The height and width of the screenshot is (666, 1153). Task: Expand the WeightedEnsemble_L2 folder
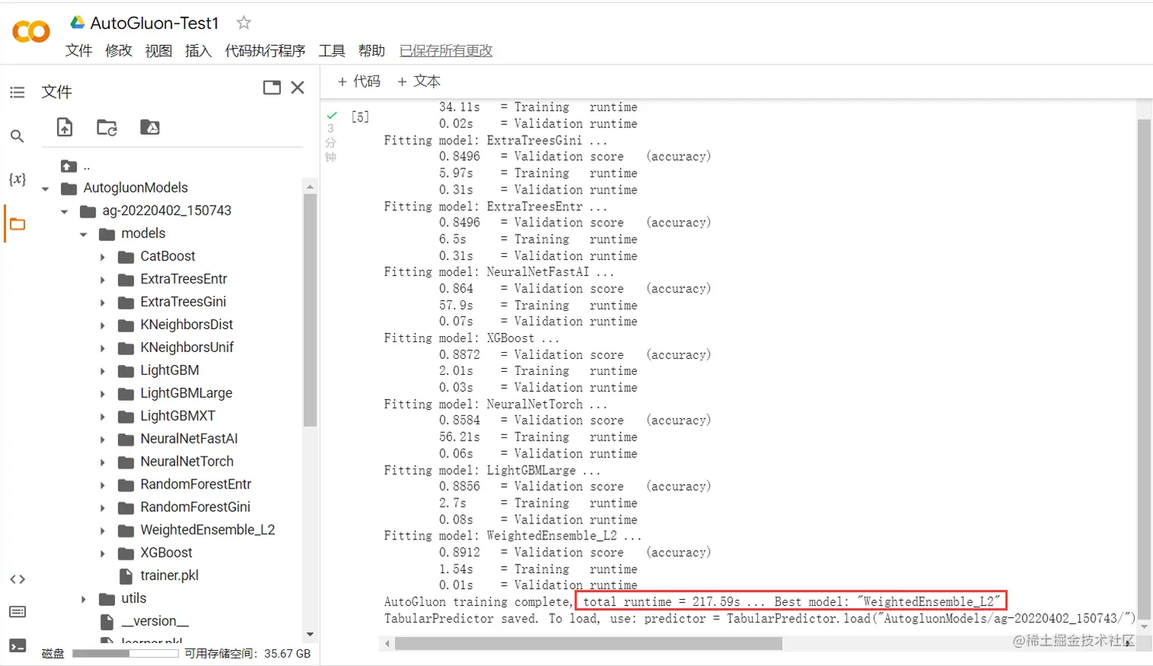[102, 531]
